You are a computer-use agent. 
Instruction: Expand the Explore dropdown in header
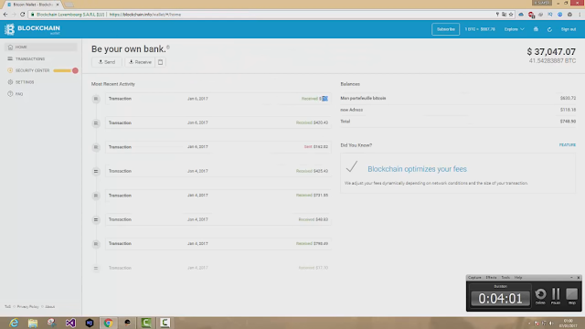(514, 29)
